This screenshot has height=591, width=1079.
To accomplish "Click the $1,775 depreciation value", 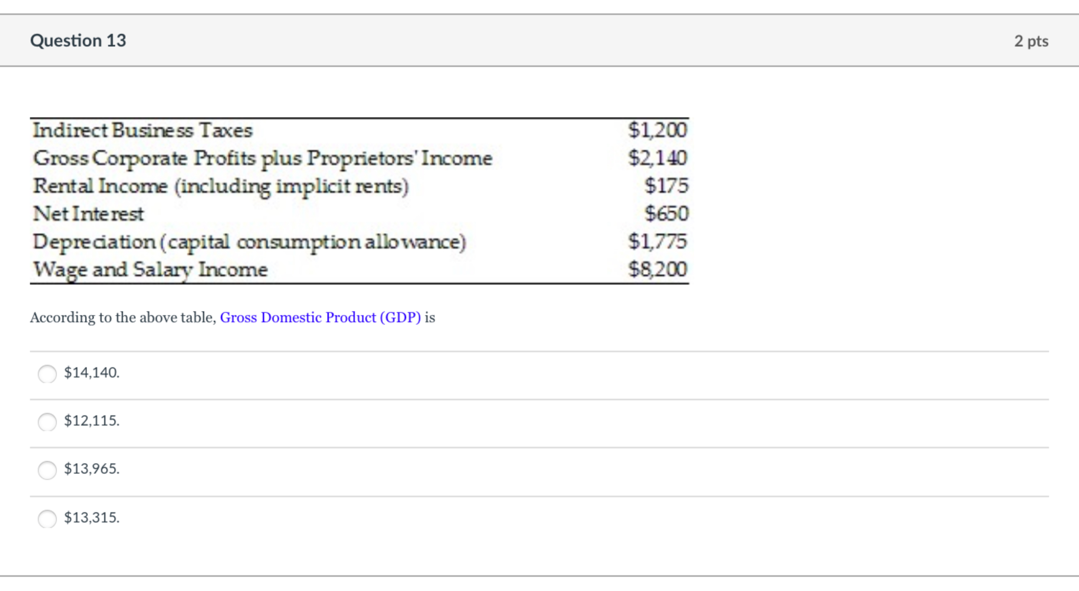I will pos(658,242).
